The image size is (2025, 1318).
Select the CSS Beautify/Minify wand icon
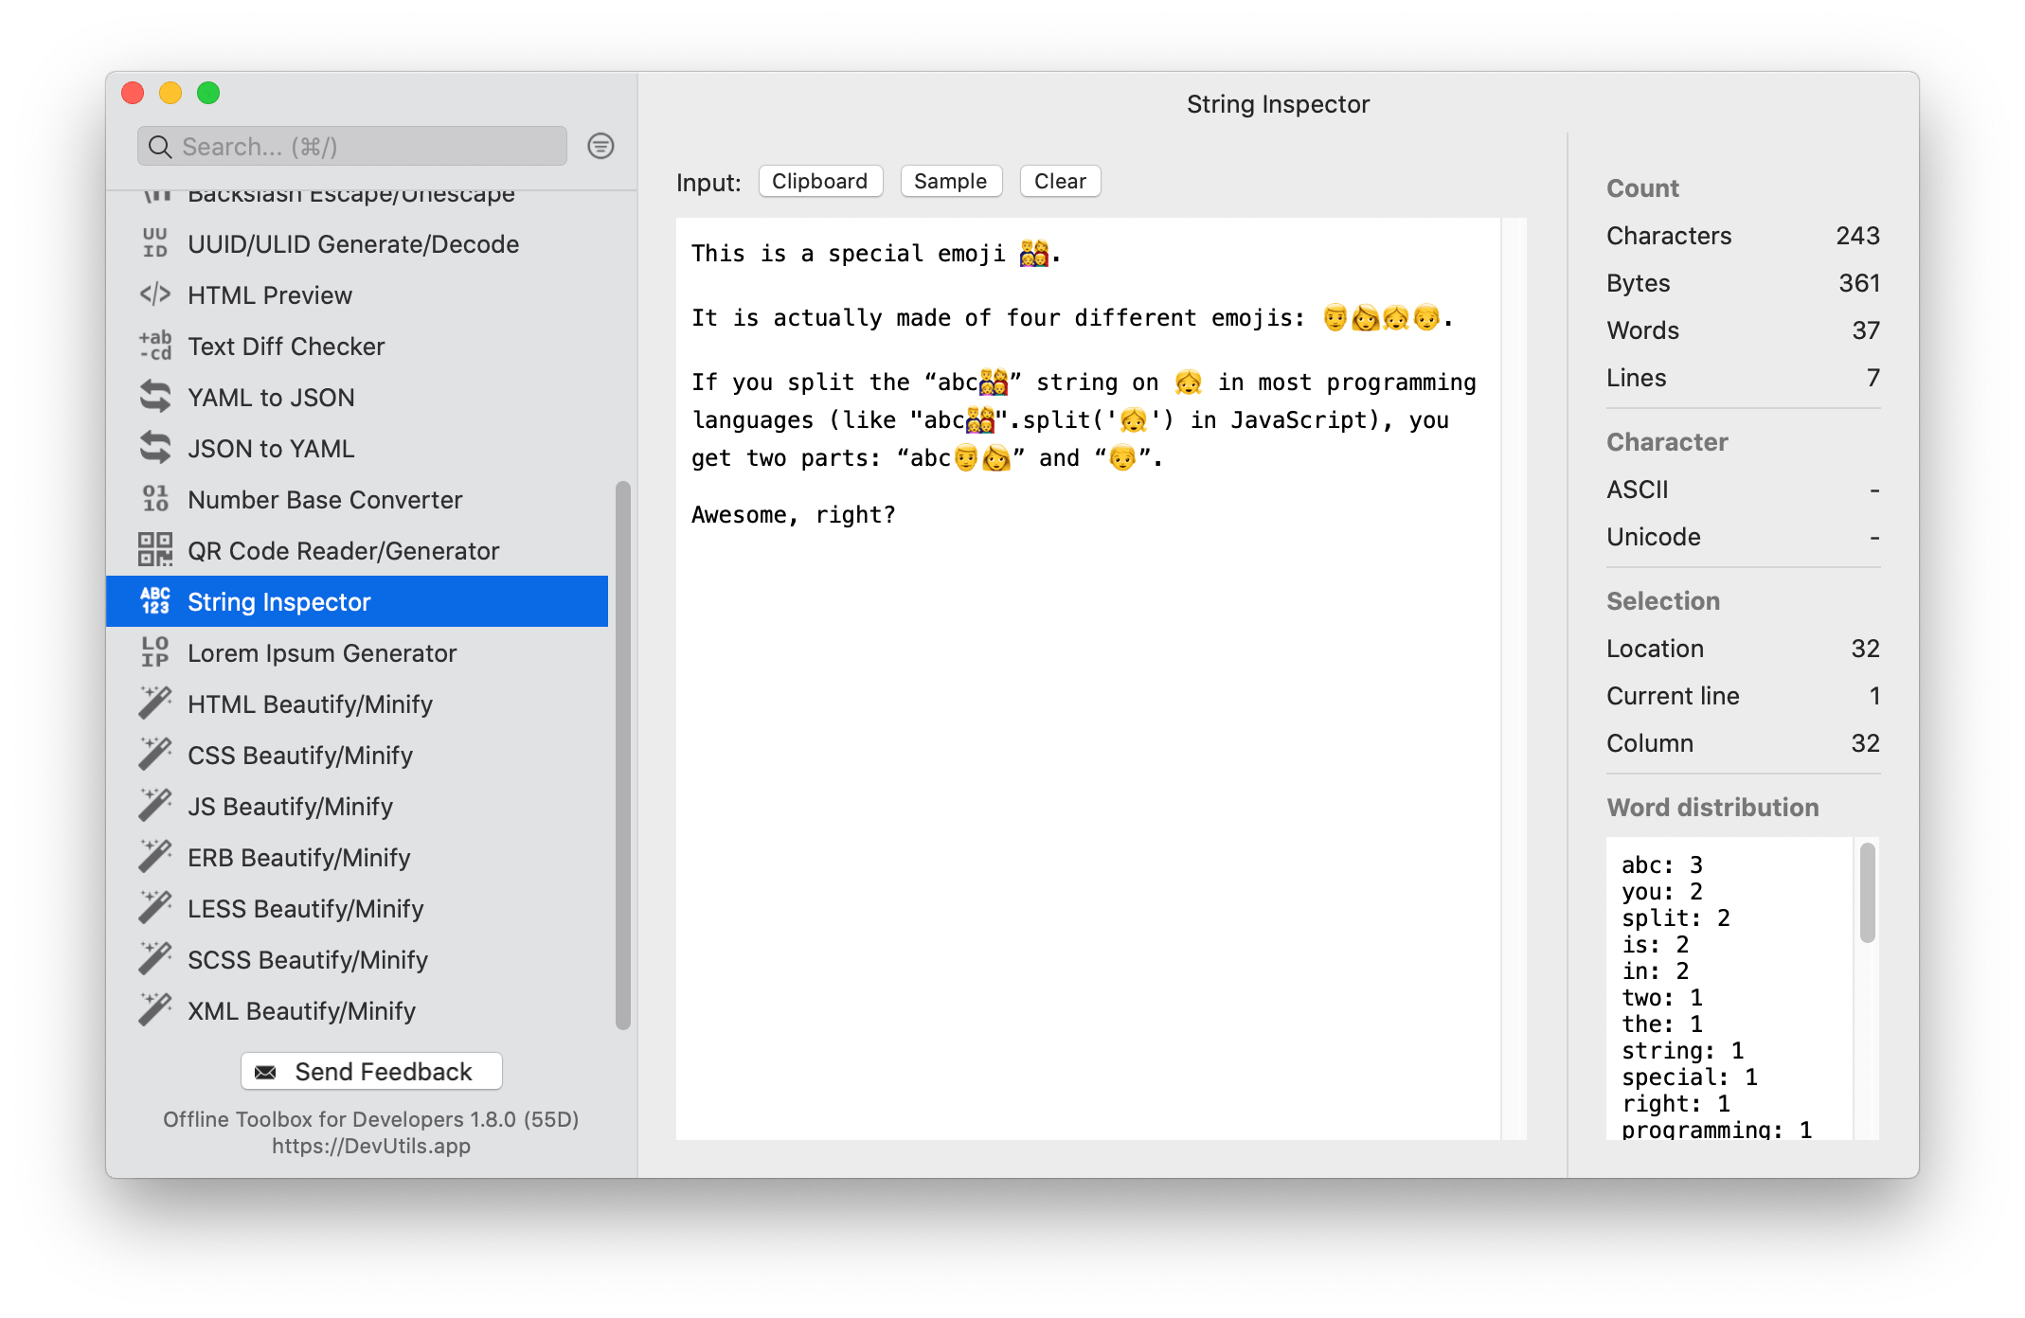pos(155,755)
